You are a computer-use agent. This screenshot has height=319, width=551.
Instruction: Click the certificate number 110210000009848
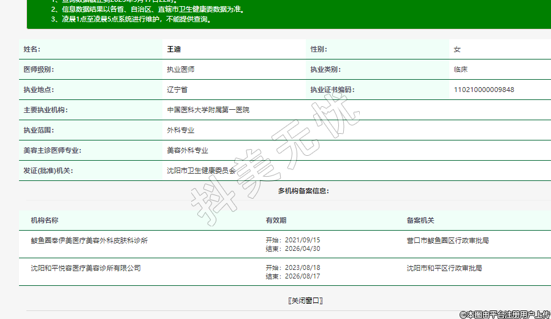coord(484,90)
